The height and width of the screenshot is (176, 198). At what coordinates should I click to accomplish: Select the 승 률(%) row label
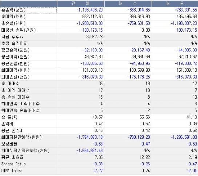9,117
